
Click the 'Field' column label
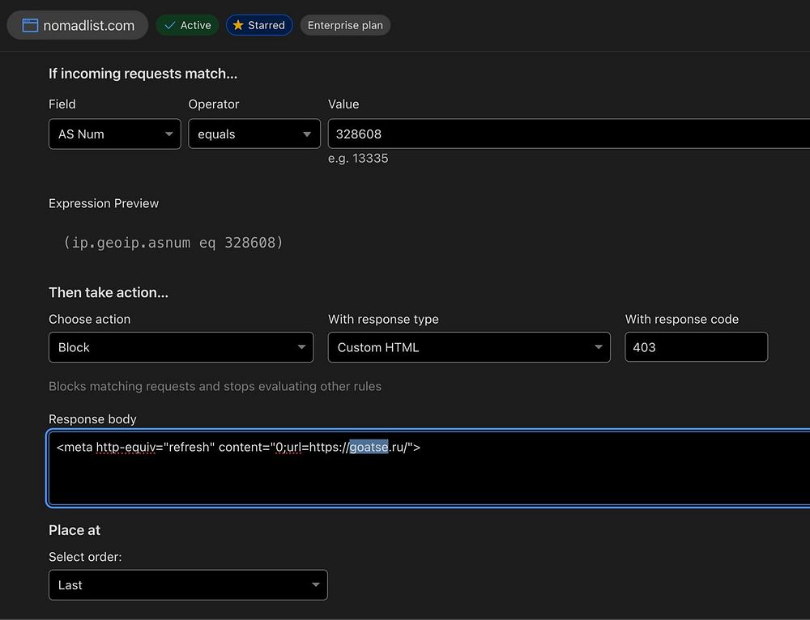click(x=62, y=104)
